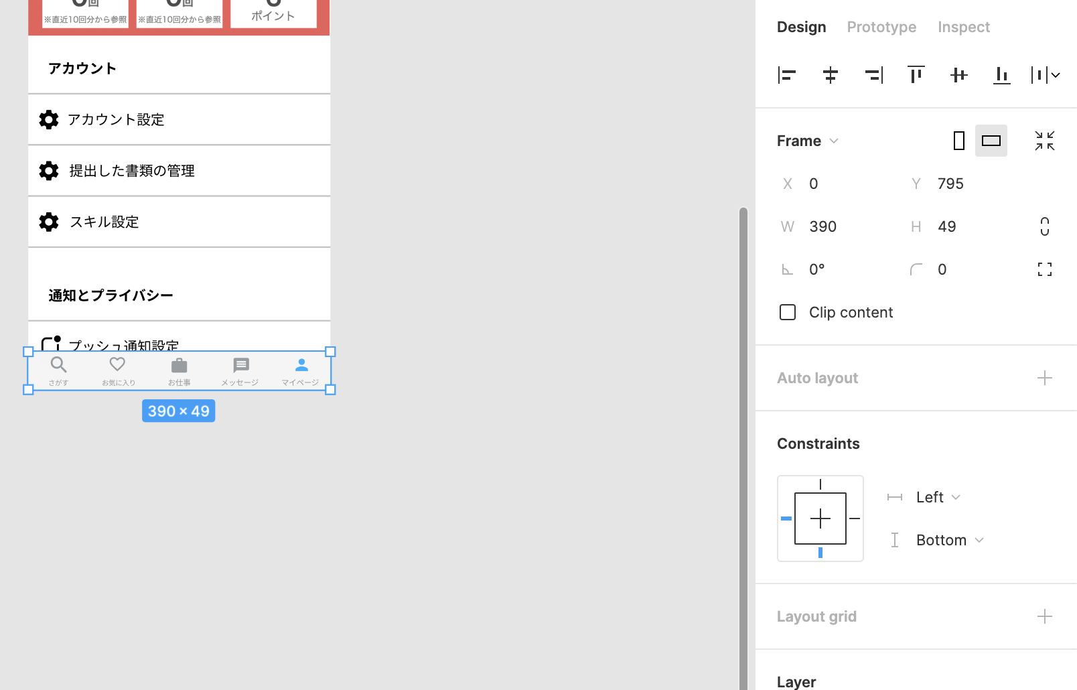The height and width of the screenshot is (690, 1077).
Task: Click the resize to fit icon
Action: 1045,141
